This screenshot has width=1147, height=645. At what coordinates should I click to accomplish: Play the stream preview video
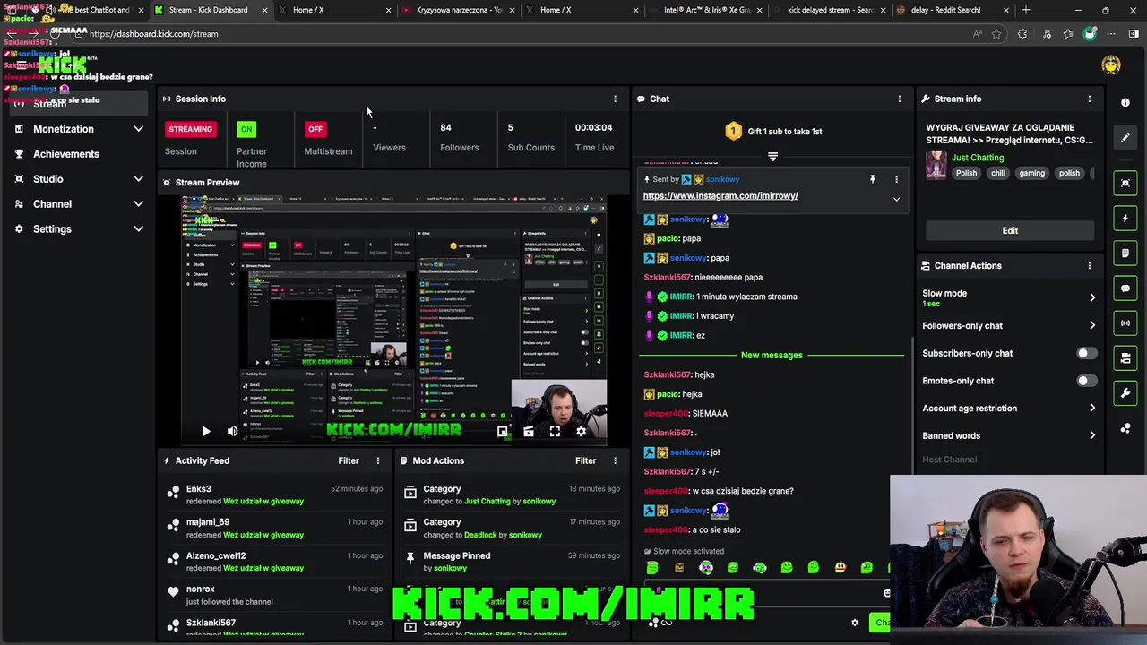[x=206, y=432]
